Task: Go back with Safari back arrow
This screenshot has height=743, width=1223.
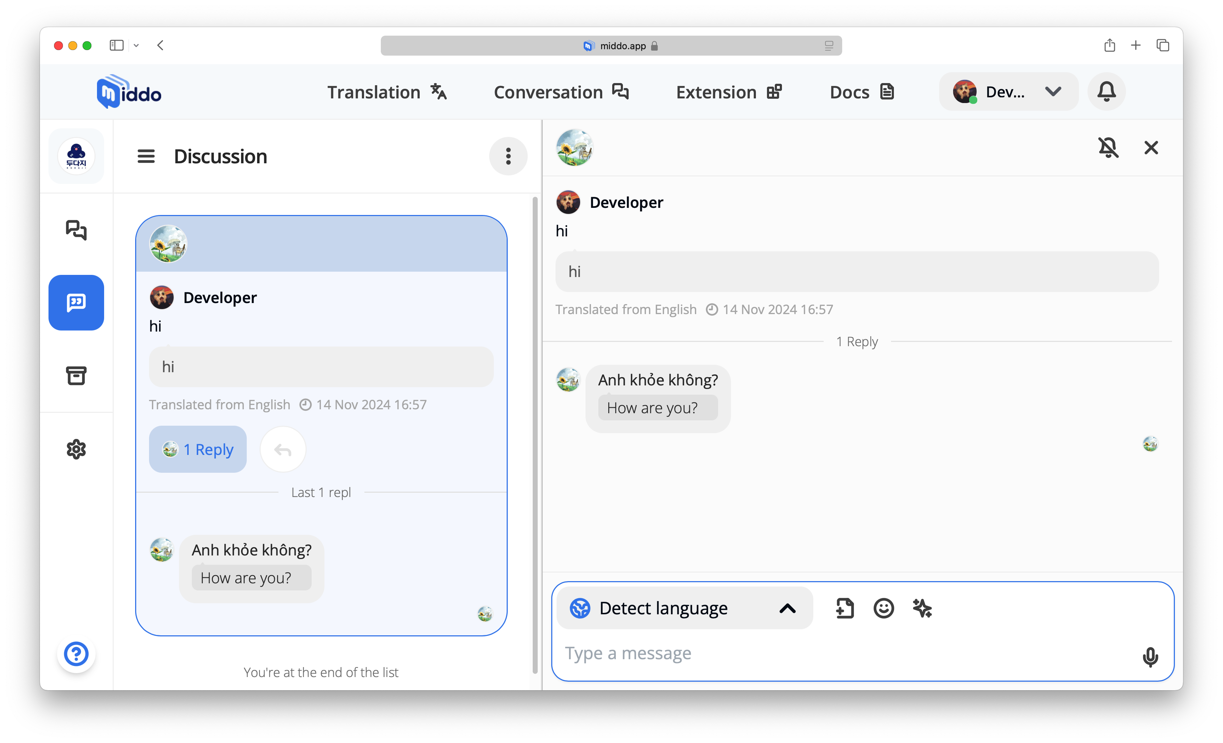Action: click(160, 46)
